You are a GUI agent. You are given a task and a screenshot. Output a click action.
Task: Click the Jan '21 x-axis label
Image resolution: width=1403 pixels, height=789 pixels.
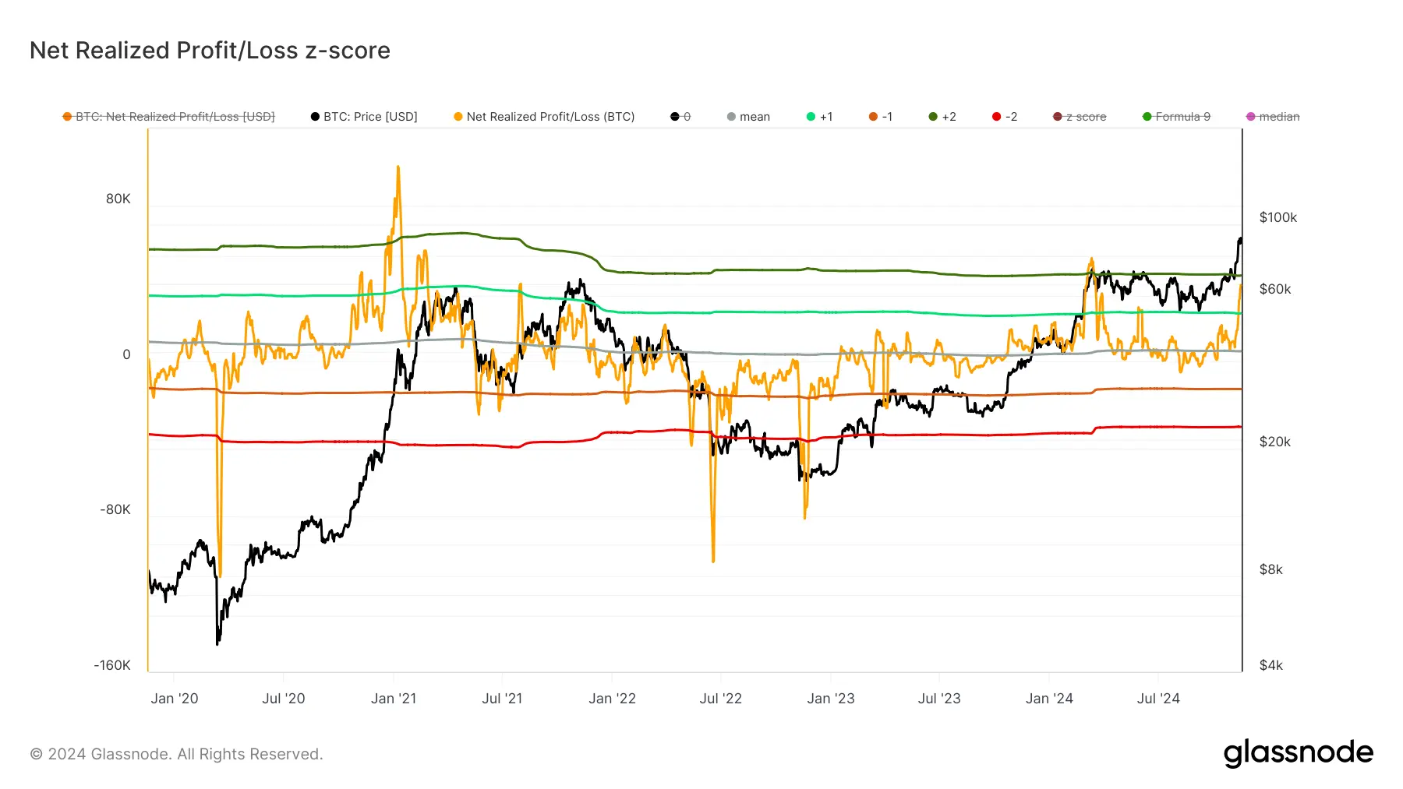click(394, 699)
